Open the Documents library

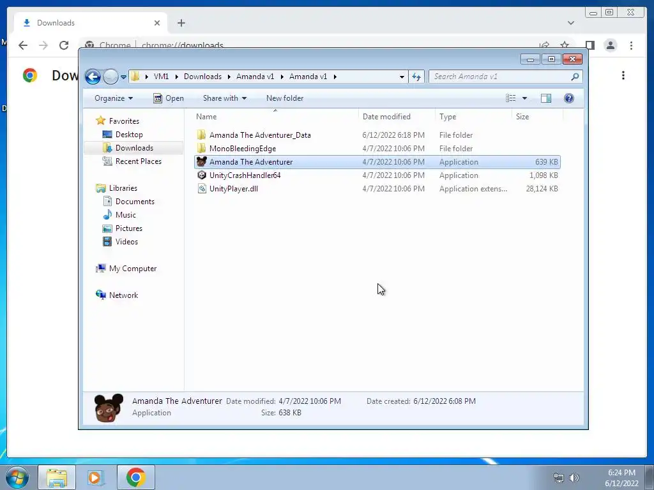(x=135, y=201)
